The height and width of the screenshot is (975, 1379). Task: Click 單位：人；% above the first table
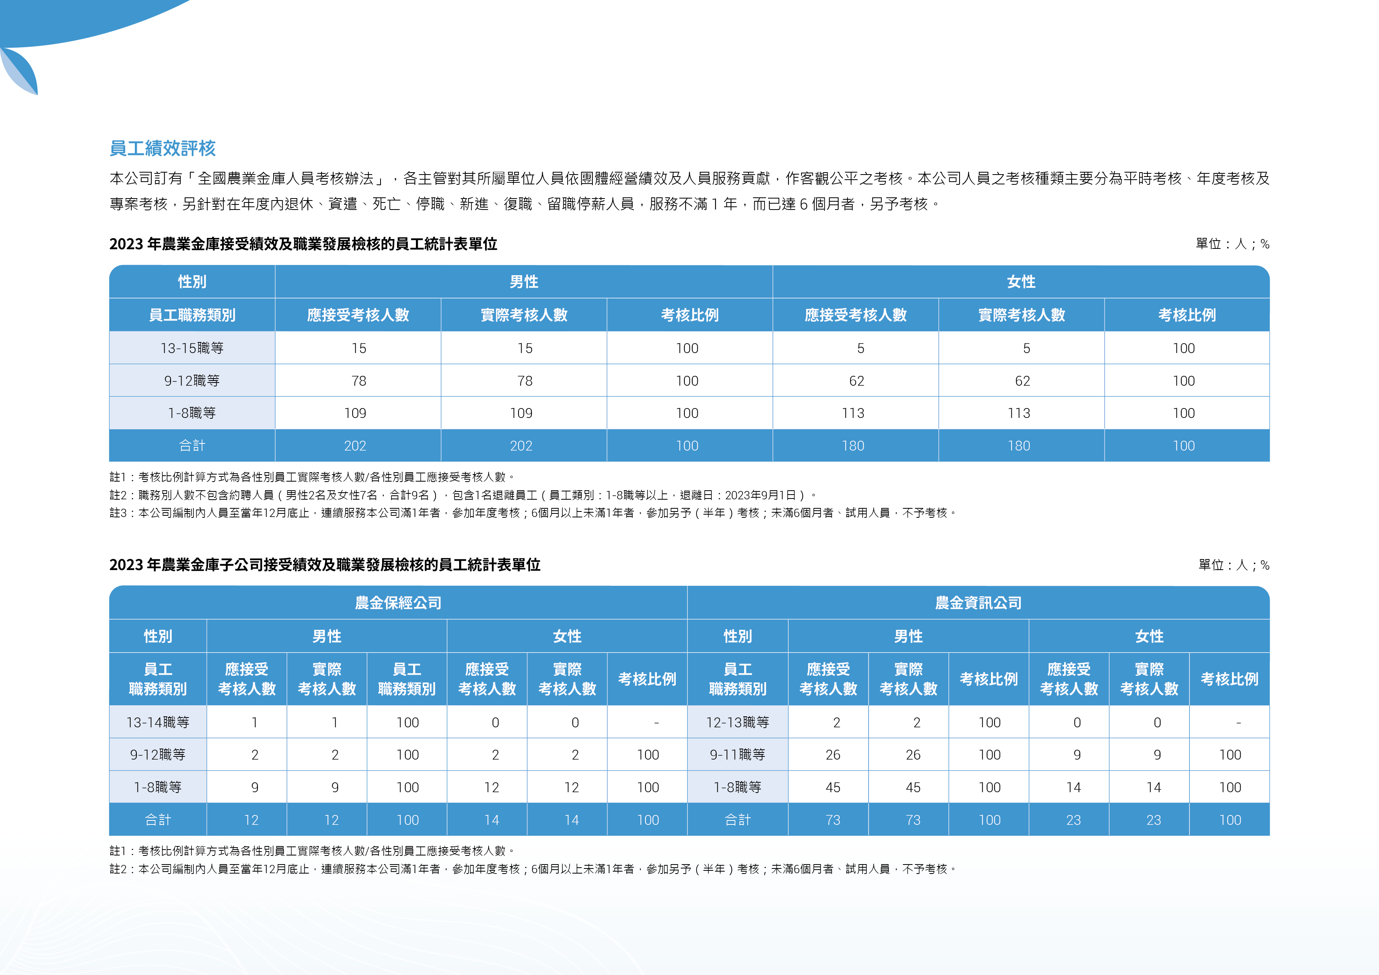click(x=1232, y=244)
